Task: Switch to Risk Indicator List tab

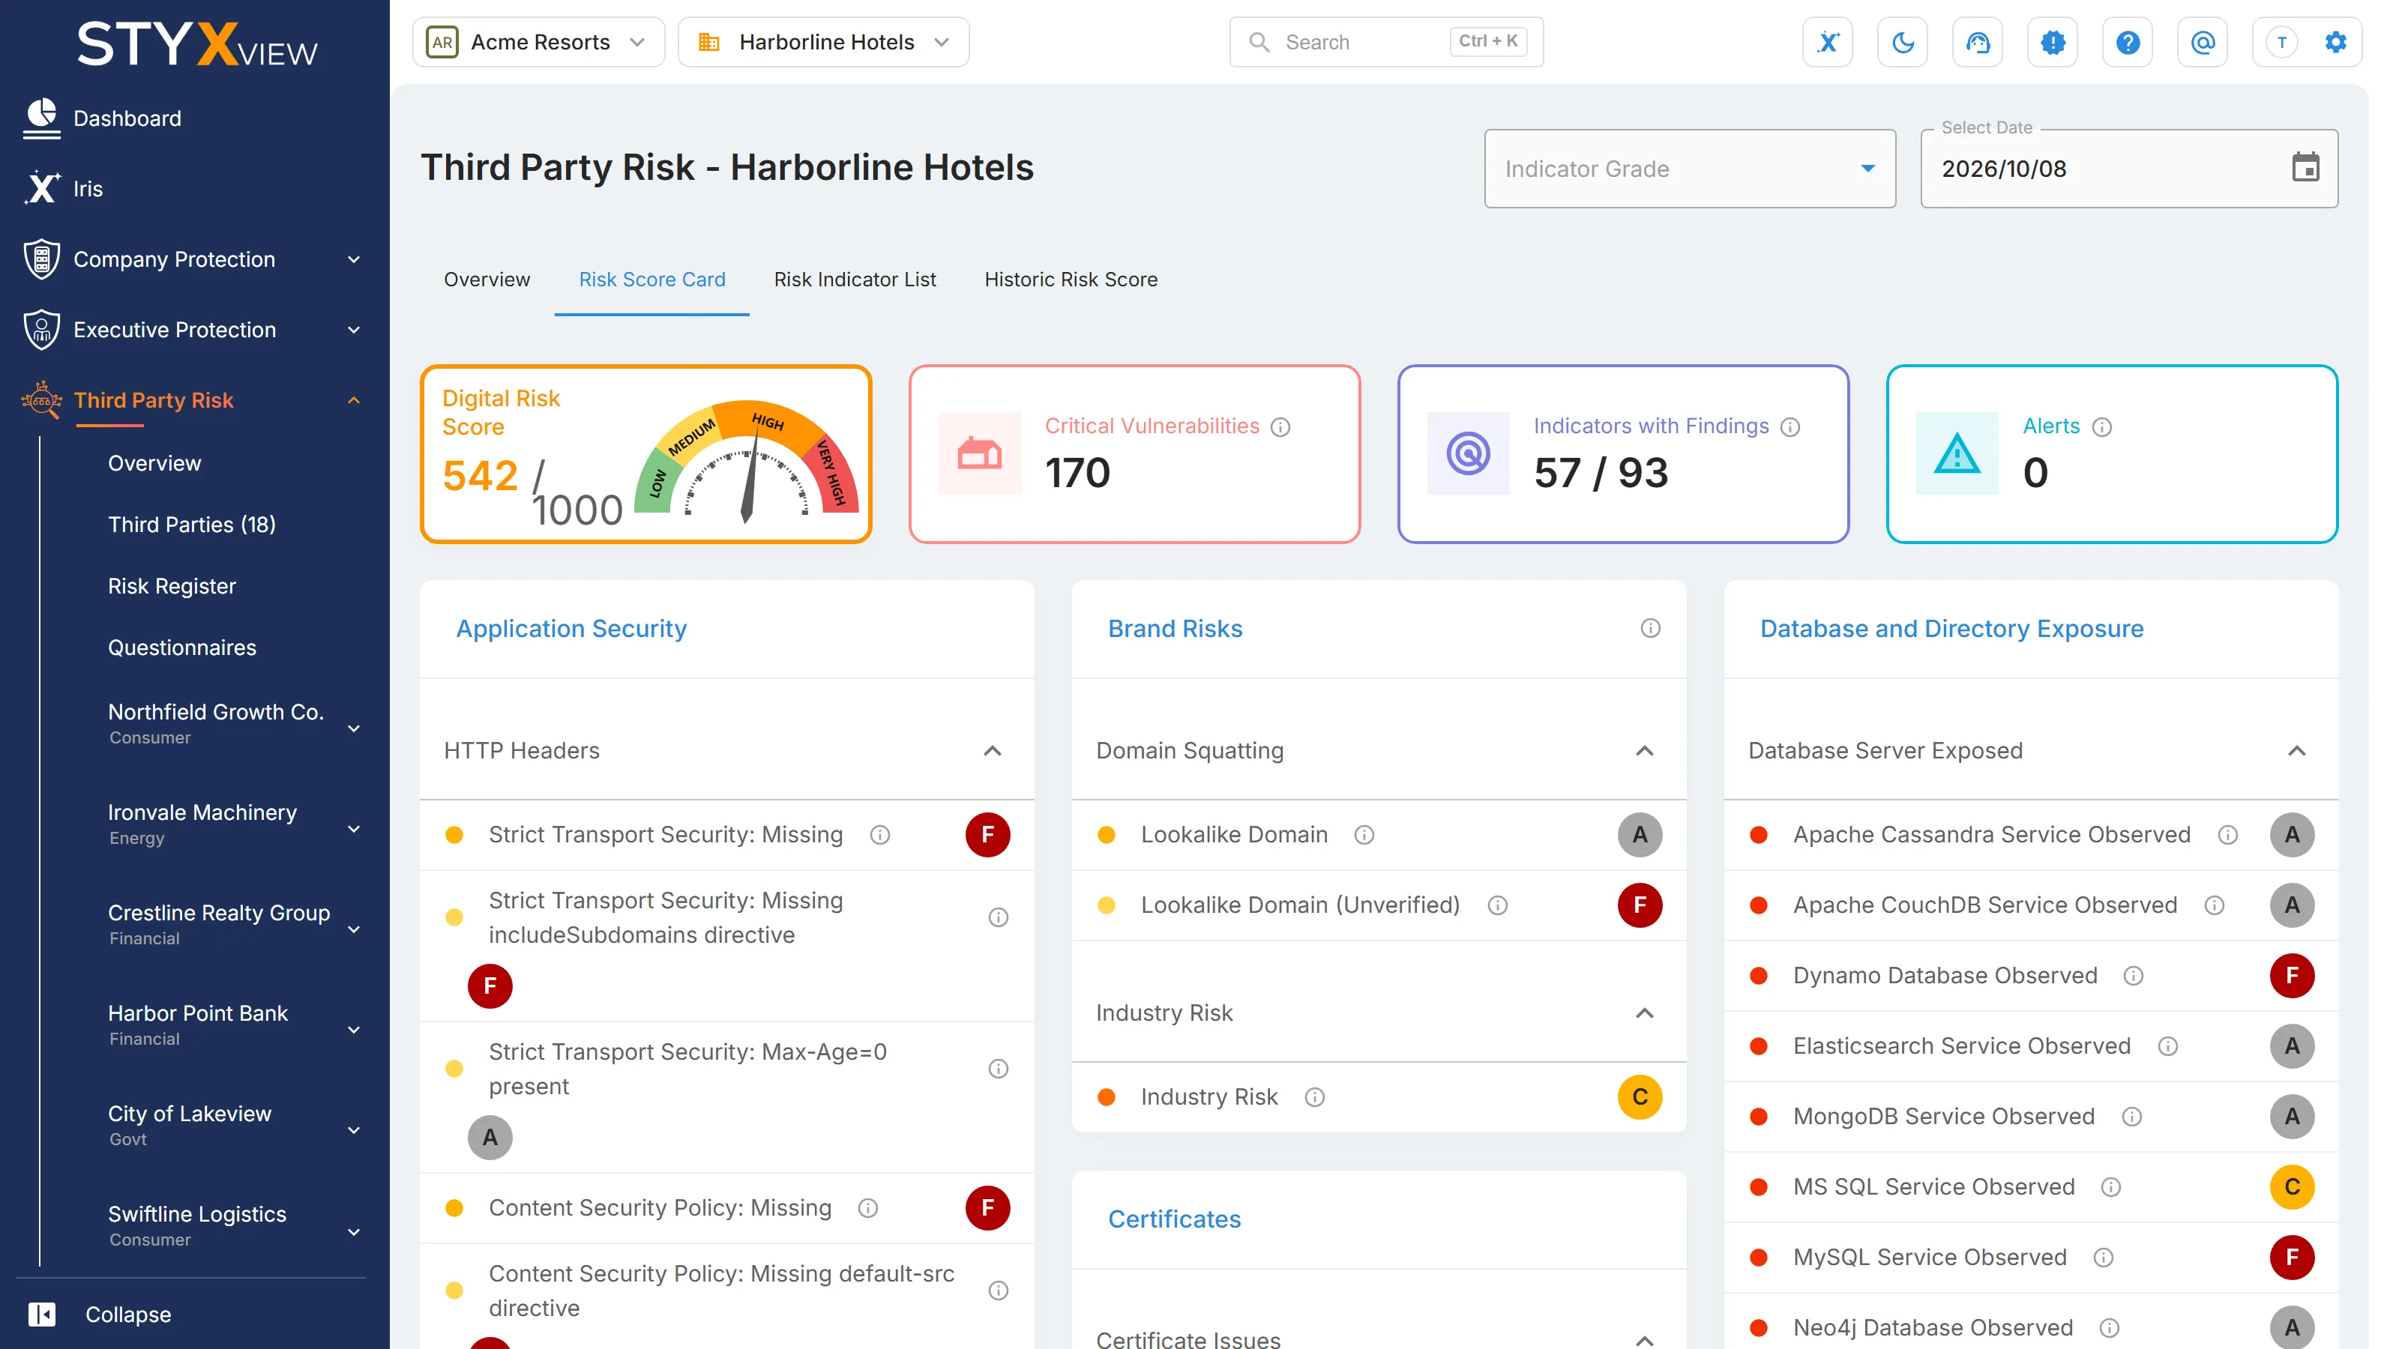Action: click(855, 280)
